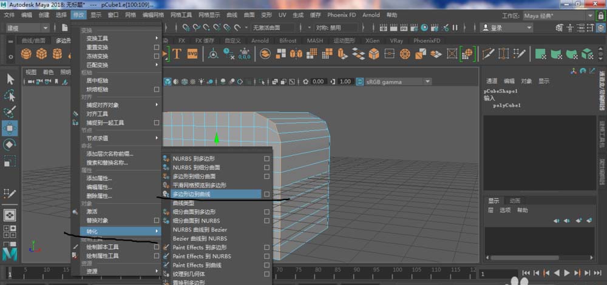Open options box for 冻结变换
Screen dimensions: 607x285
point(156,56)
